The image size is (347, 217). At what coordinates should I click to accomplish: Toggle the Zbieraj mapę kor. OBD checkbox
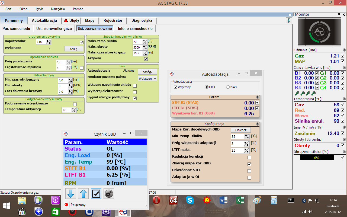click(249, 164)
